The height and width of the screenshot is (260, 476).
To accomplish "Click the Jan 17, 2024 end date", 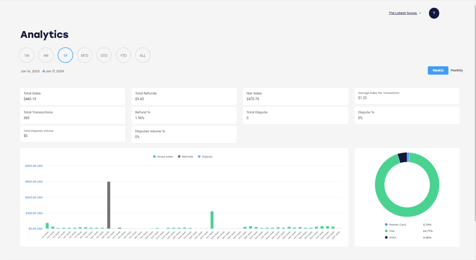I will pos(55,71).
